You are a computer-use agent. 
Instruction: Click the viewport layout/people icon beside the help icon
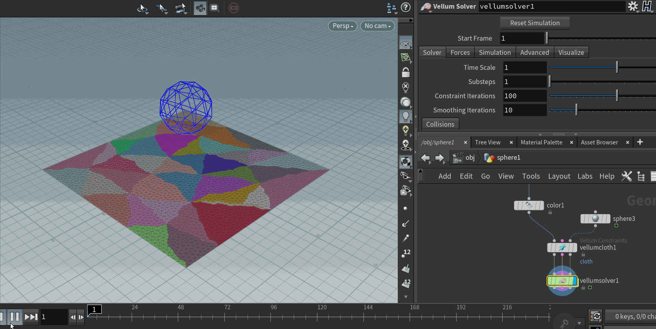391,7
